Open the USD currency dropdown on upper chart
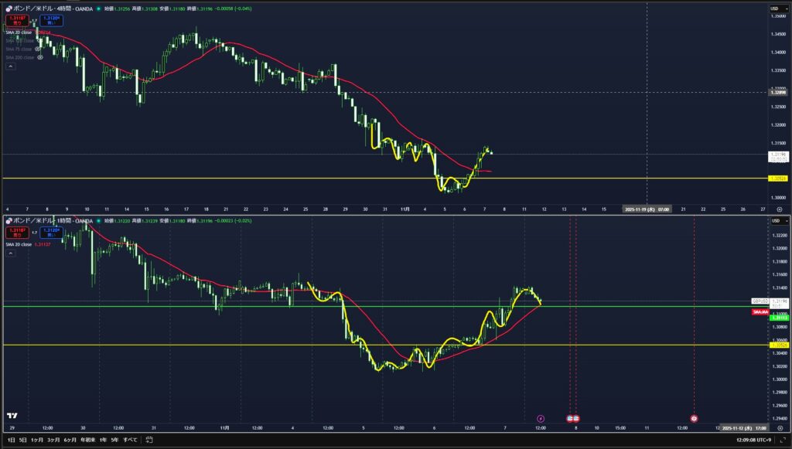 774,8
